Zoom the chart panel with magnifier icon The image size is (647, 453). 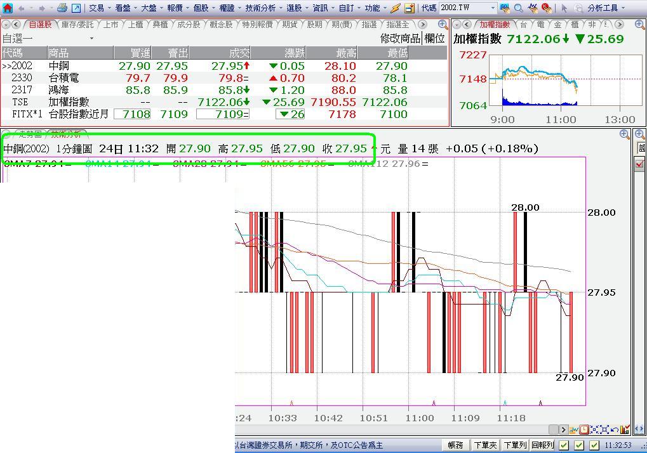pyautogui.click(x=624, y=134)
